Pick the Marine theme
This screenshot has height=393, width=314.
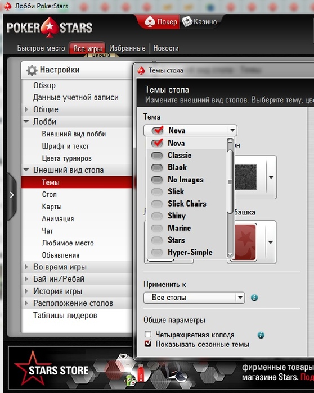[x=186, y=228]
